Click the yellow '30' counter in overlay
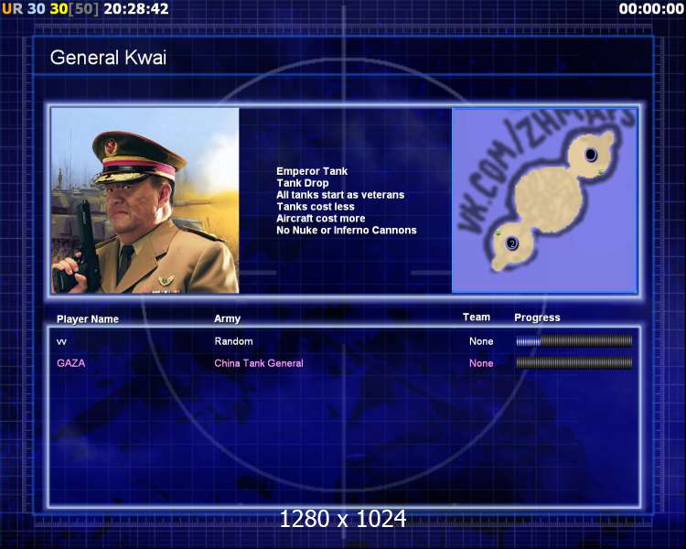The height and width of the screenshot is (549, 686). (59, 9)
